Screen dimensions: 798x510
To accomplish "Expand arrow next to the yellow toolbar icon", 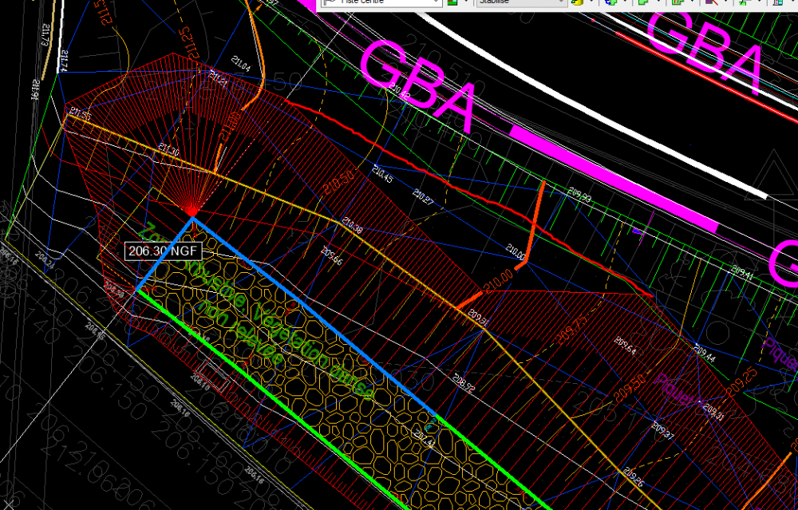I will pyautogui.click(x=592, y=2).
